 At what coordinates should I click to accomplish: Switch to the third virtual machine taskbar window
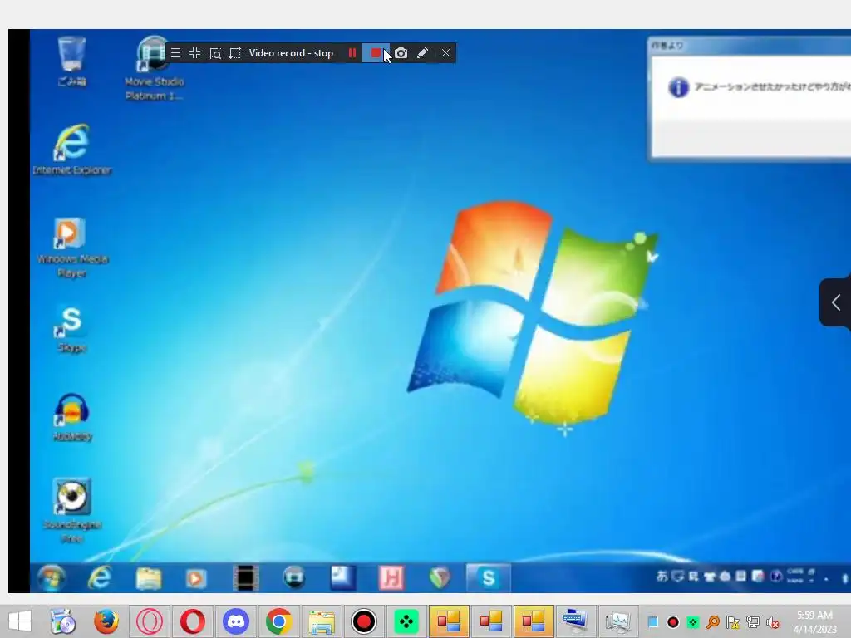[534, 621]
